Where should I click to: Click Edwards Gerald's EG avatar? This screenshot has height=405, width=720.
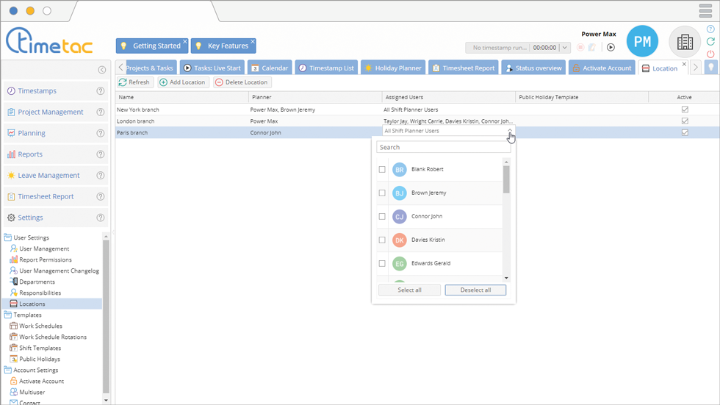[x=400, y=264]
